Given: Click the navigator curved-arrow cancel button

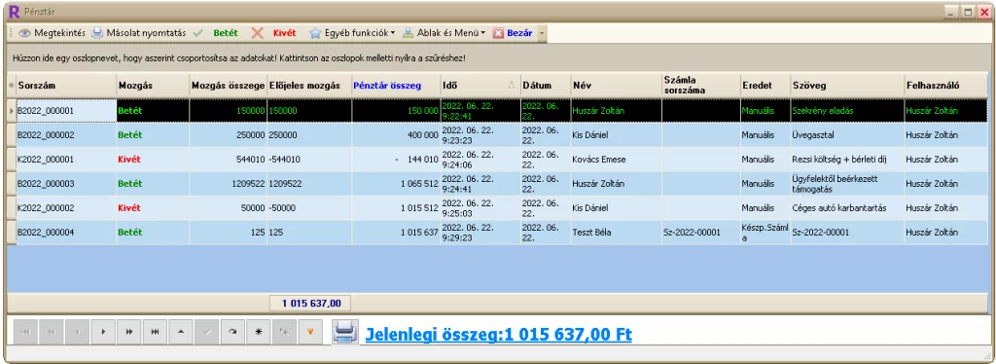Looking at the screenshot, I should coord(232,332).
